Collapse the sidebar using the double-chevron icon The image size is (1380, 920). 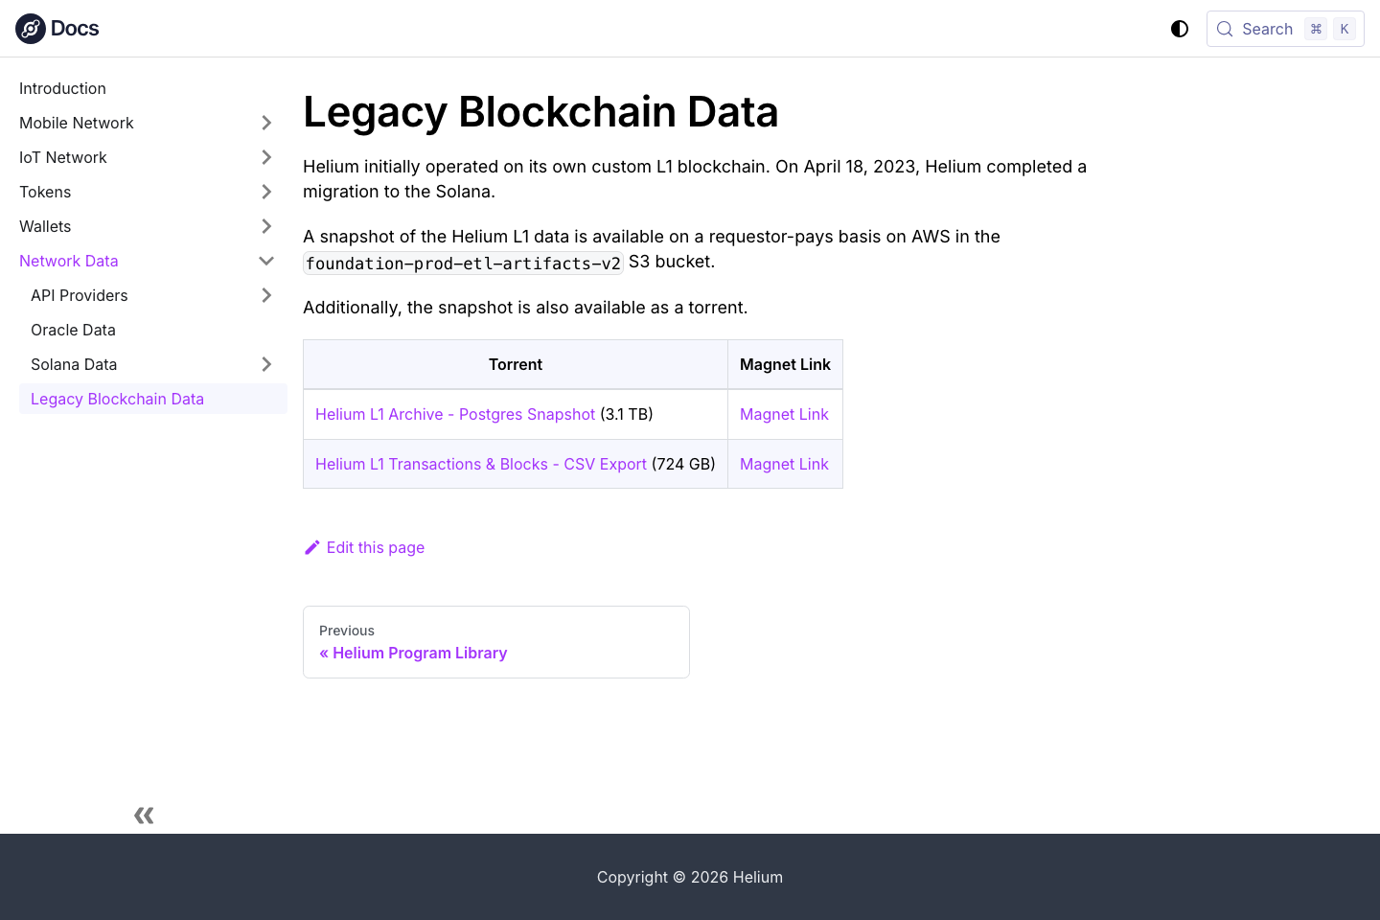click(x=144, y=815)
